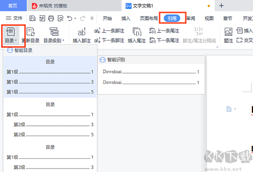
Task: Choose the third 目录 template at bottom
Action: pos(50,157)
